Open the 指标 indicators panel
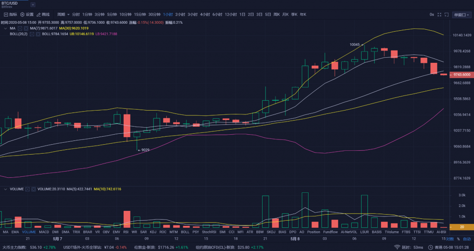Screen dimensions: 474x251 coord(10,15)
